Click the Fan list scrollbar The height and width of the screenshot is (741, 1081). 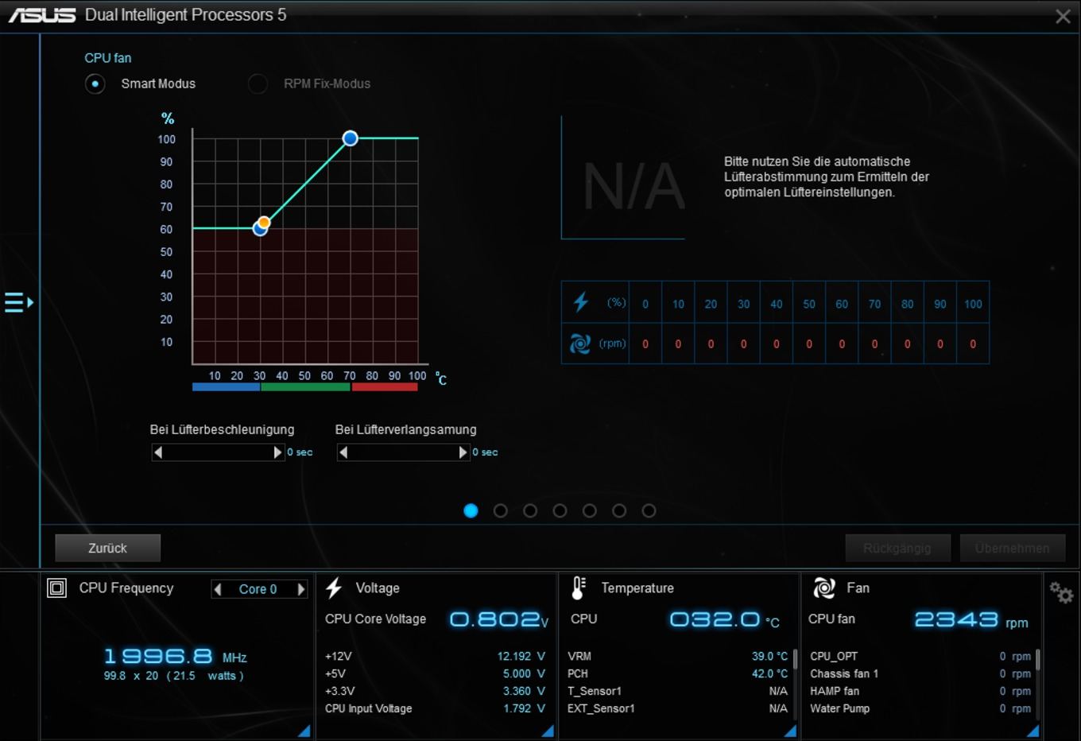[x=1038, y=659]
